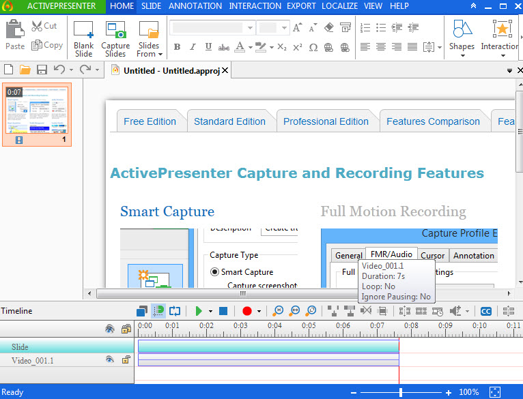Screen dimensions: 523x399
Task: Decrease font size with shrink icon
Action: (x=313, y=27)
